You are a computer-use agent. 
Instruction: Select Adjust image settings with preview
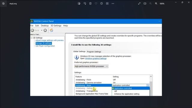(x=49, y=40)
